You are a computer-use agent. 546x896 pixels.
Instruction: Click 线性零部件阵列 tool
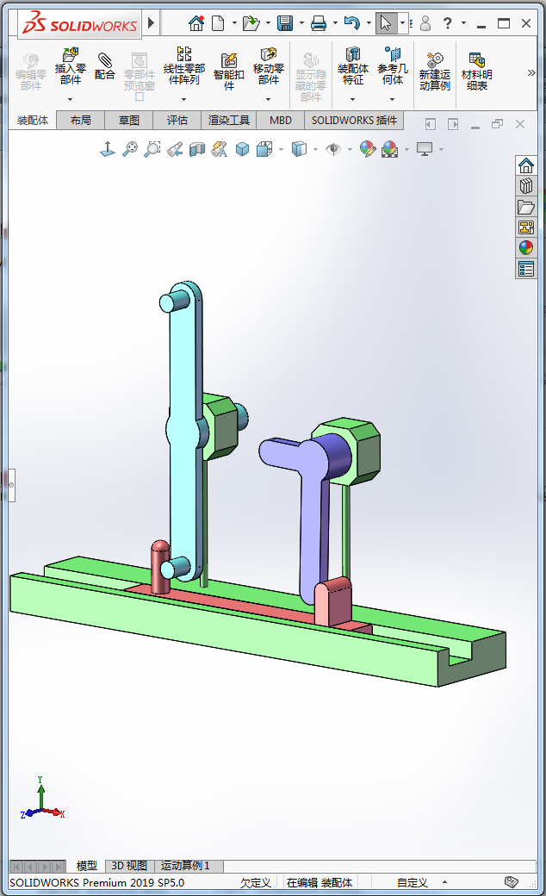click(184, 66)
